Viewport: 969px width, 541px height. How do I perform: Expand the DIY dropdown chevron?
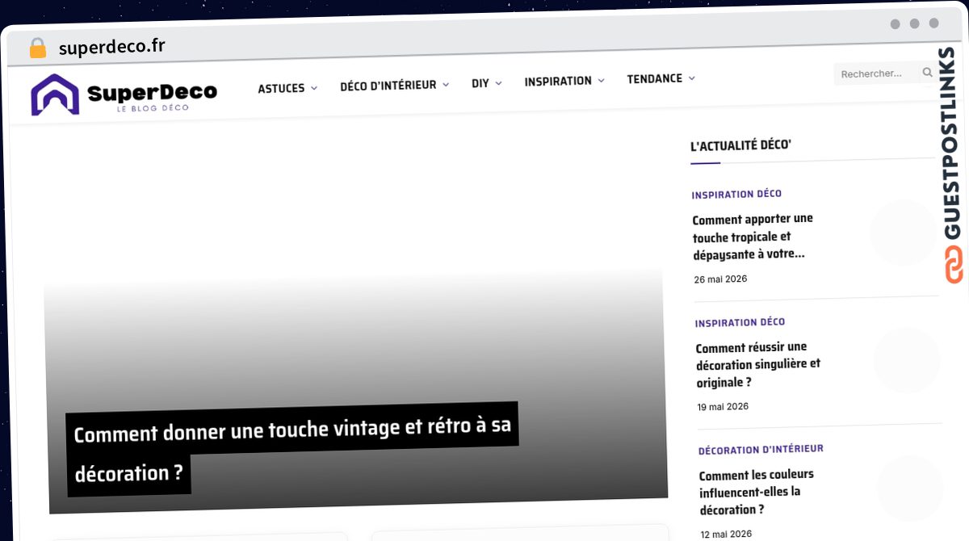point(498,83)
